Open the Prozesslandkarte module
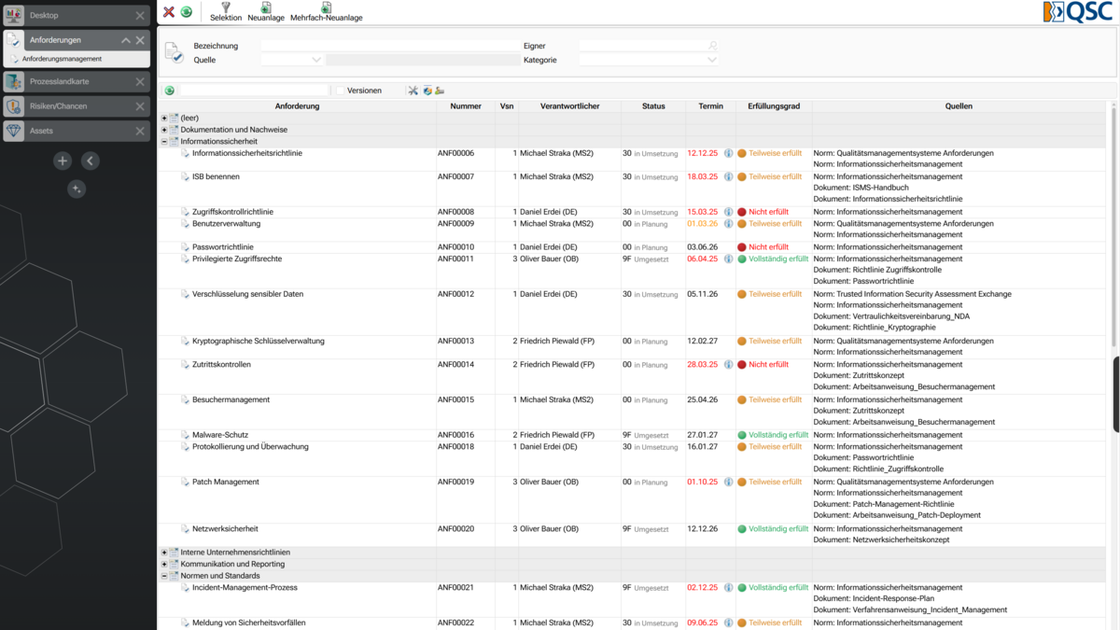 75,82
